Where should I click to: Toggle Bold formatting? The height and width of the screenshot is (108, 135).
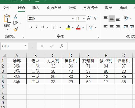31,27
